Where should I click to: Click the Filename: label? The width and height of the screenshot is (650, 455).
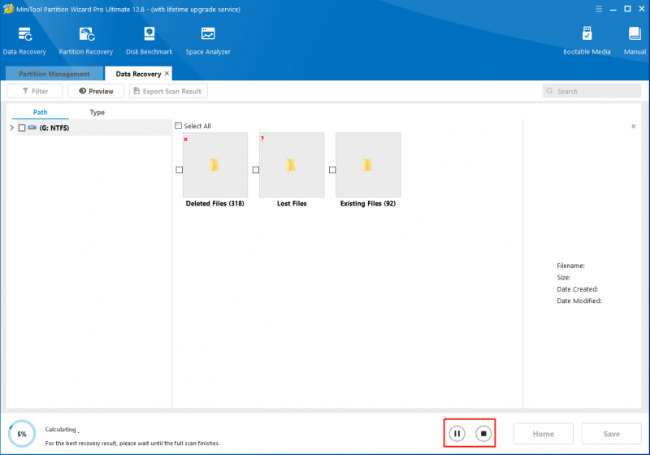coord(570,266)
